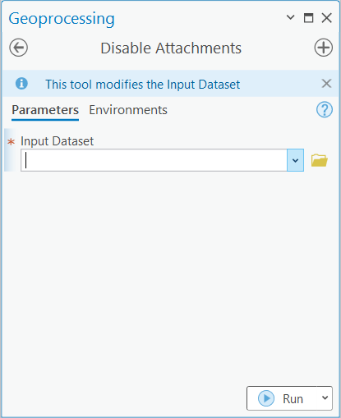Click the Disable Attachments tool title
341x418 pixels.
click(171, 48)
